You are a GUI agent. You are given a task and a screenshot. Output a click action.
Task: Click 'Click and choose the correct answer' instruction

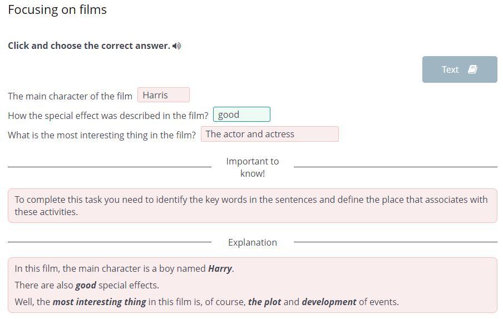point(89,46)
